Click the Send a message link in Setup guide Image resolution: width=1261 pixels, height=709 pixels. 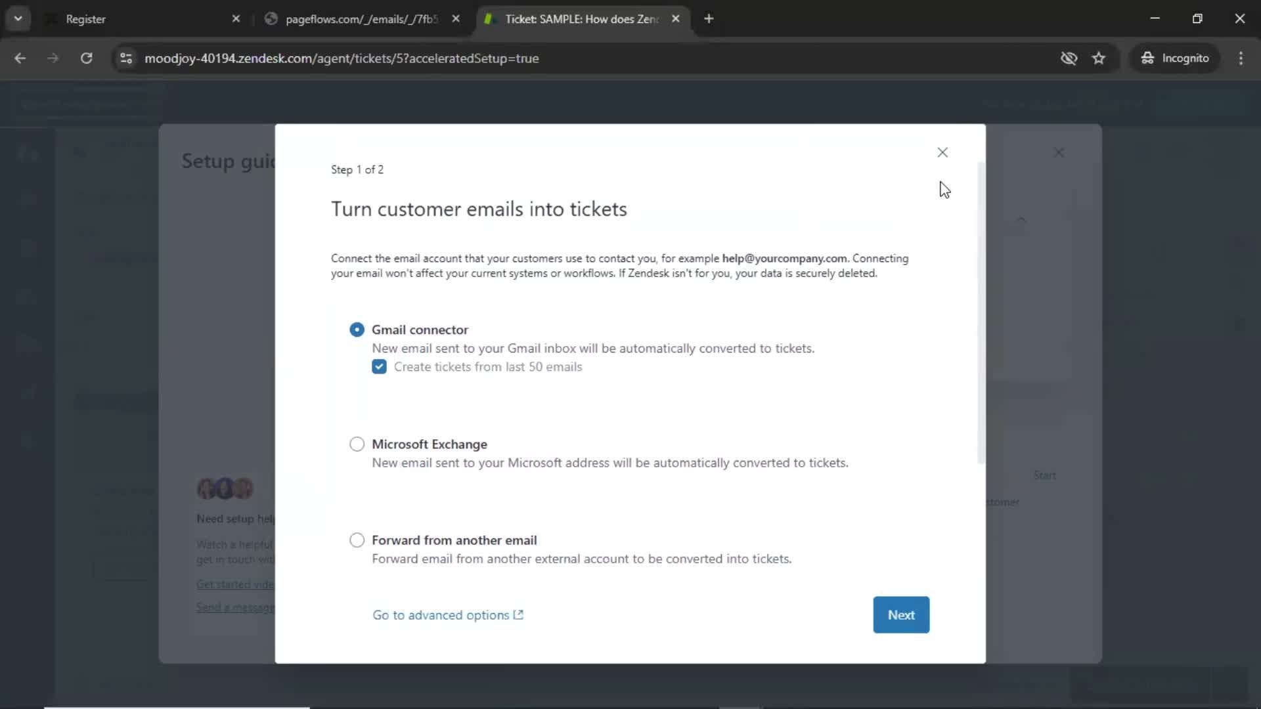click(x=235, y=607)
